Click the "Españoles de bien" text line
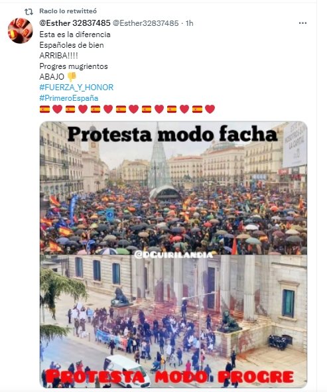 (72, 45)
